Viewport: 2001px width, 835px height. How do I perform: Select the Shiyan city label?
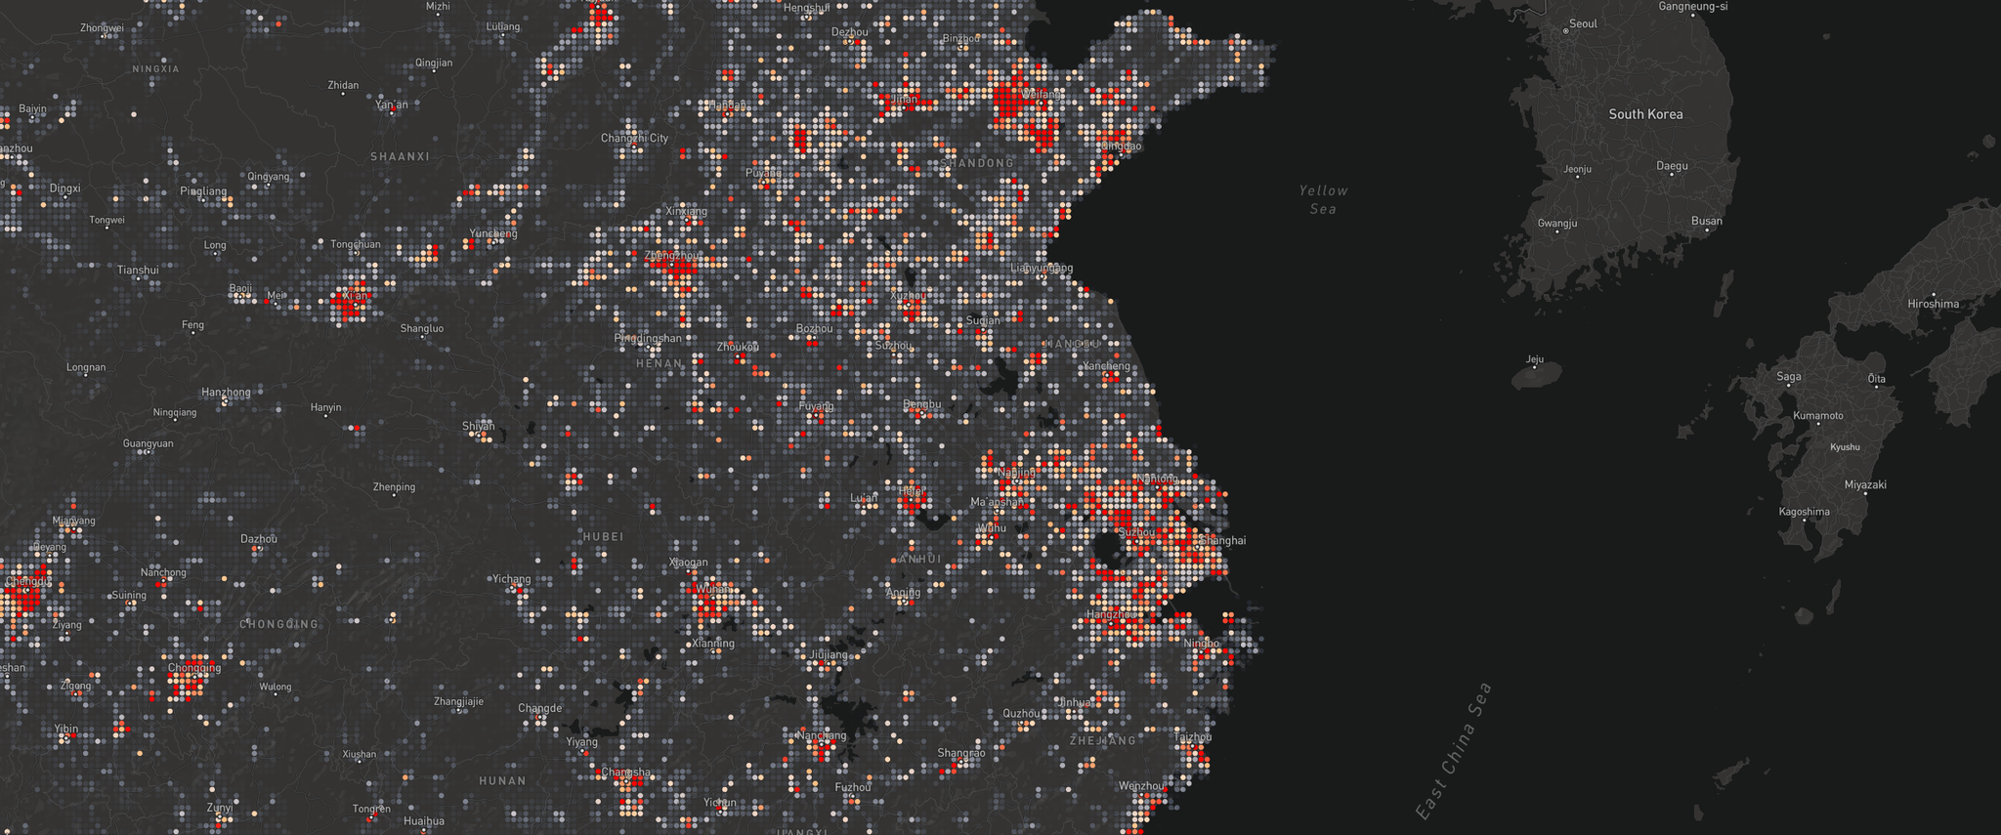tap(479, 427)
